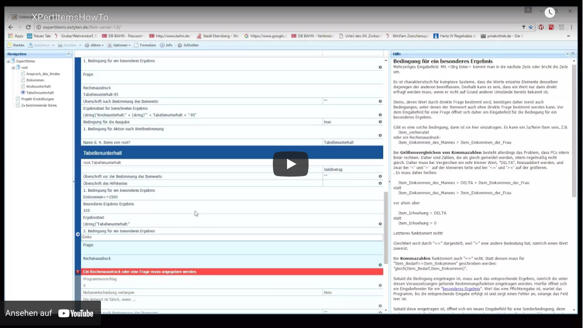Click the watch later clock icon
The image size is (583, 328).
(x=549, y=13)
